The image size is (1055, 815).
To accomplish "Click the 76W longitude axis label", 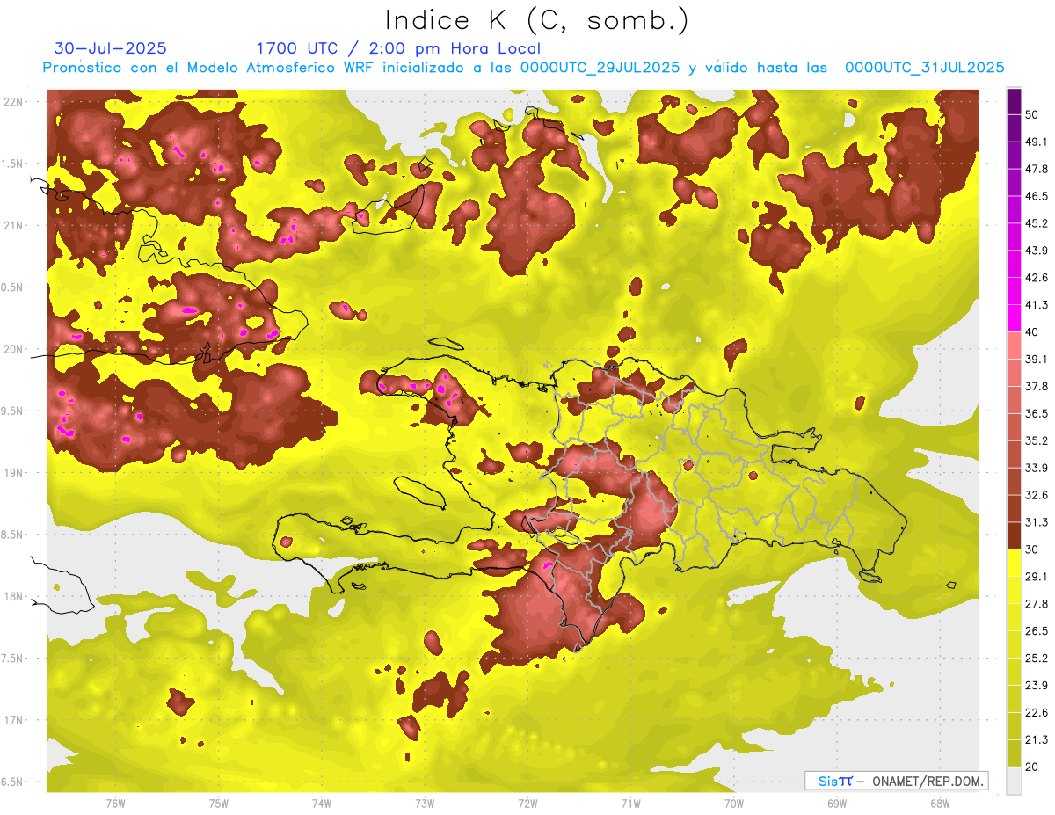I will tap(115, 804).
